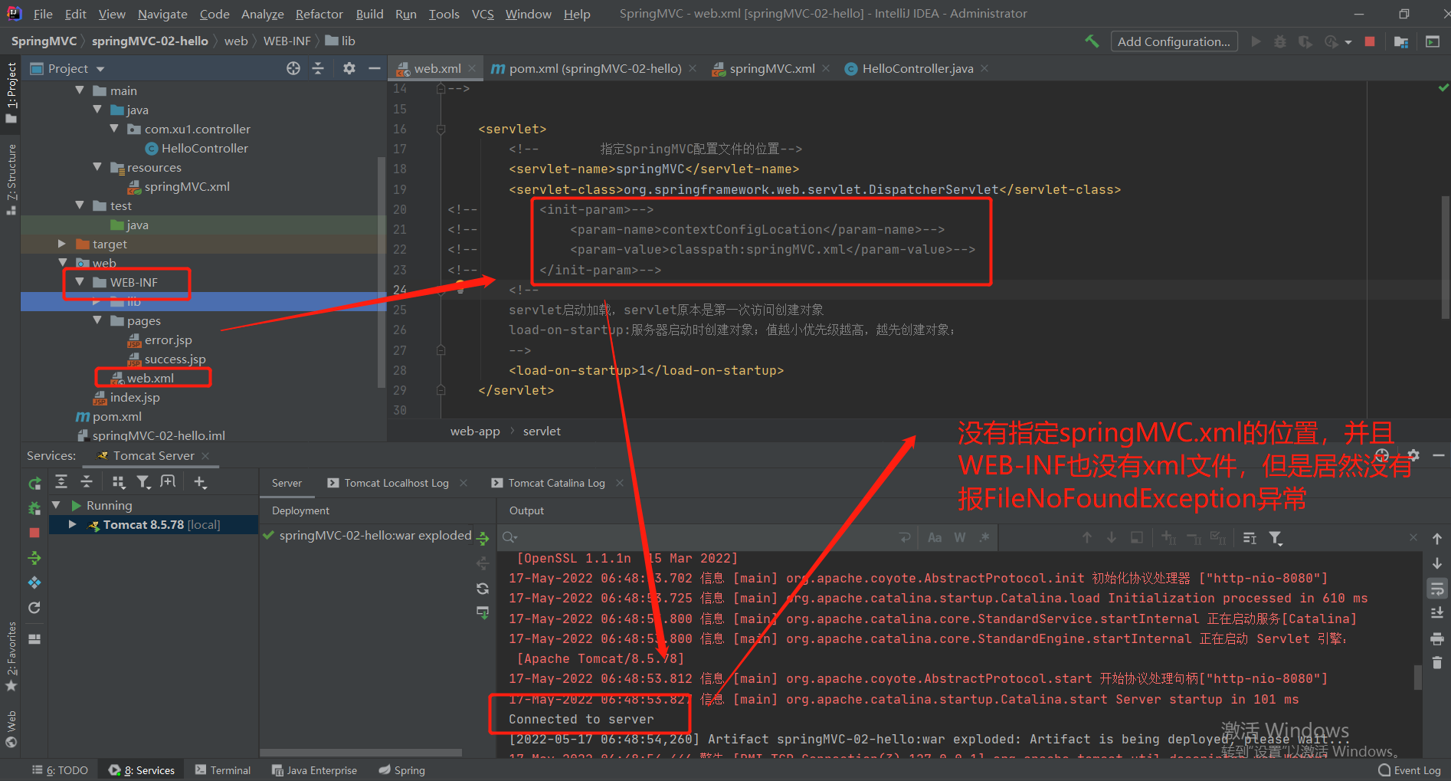
Task: Click the Project tree vertical scrollbar
Action: [x=381, y=272]
